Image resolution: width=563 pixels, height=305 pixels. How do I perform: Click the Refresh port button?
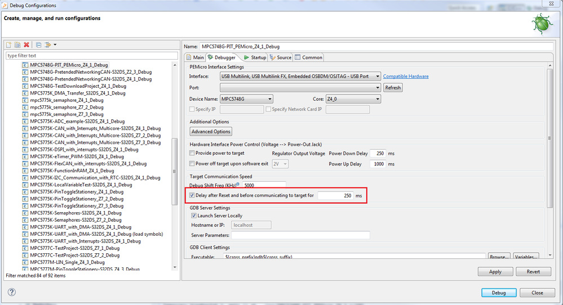(x=393, y=87)
